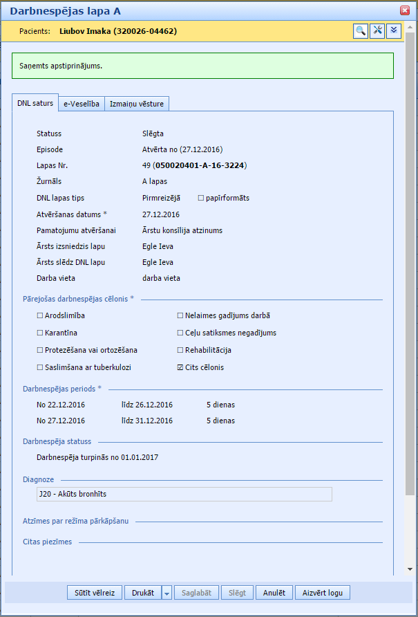
Task: Click the patient search magnifier icon
Action: pos(361,30)
